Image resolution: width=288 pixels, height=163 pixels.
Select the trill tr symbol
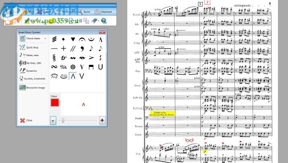[64, 58]
